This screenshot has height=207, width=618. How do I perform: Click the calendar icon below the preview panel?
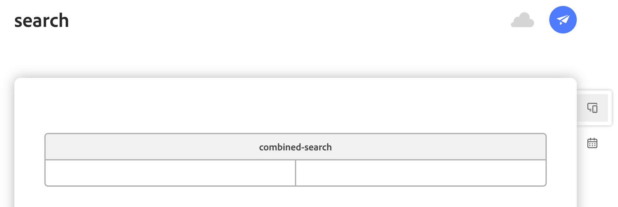(593, 143)
